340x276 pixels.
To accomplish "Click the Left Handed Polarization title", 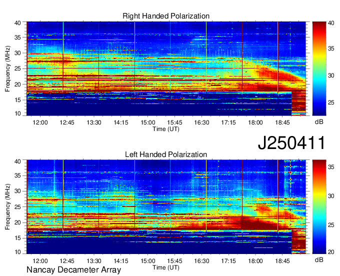I will click(x=166, y=154).
